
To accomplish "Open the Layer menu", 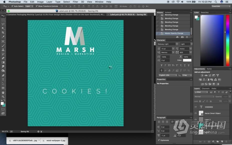I will click(49, 2).
